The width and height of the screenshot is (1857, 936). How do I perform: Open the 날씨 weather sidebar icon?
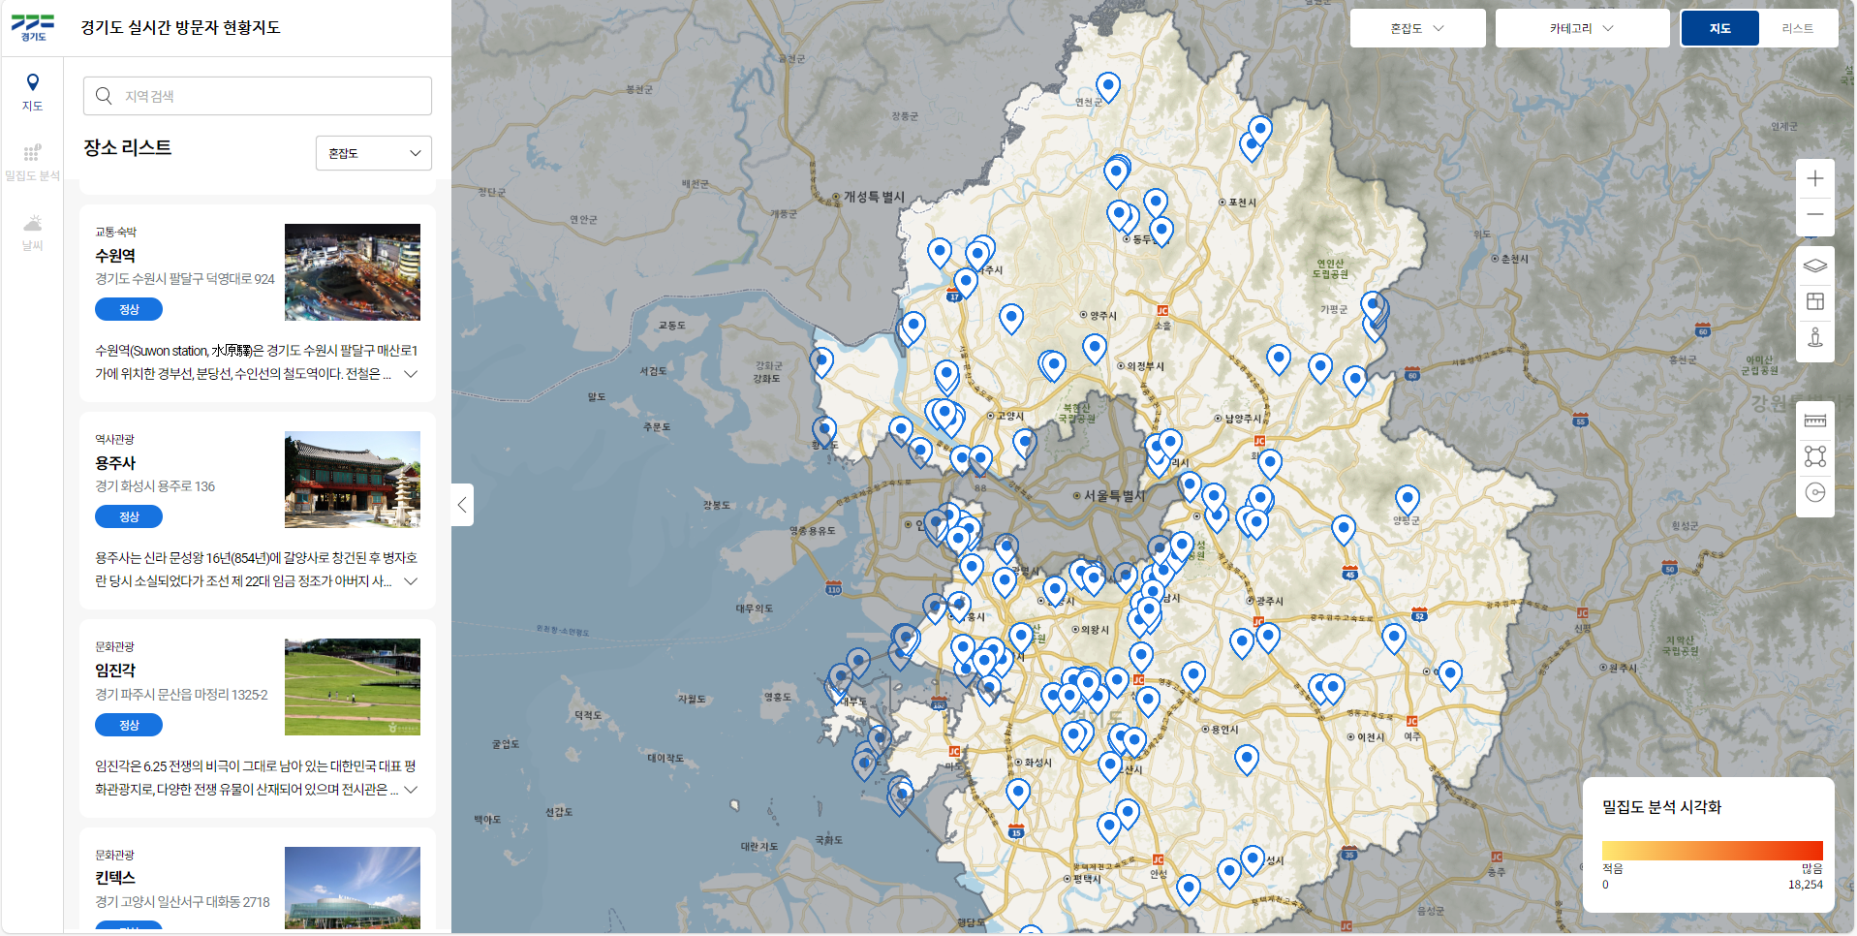(32, 232)
